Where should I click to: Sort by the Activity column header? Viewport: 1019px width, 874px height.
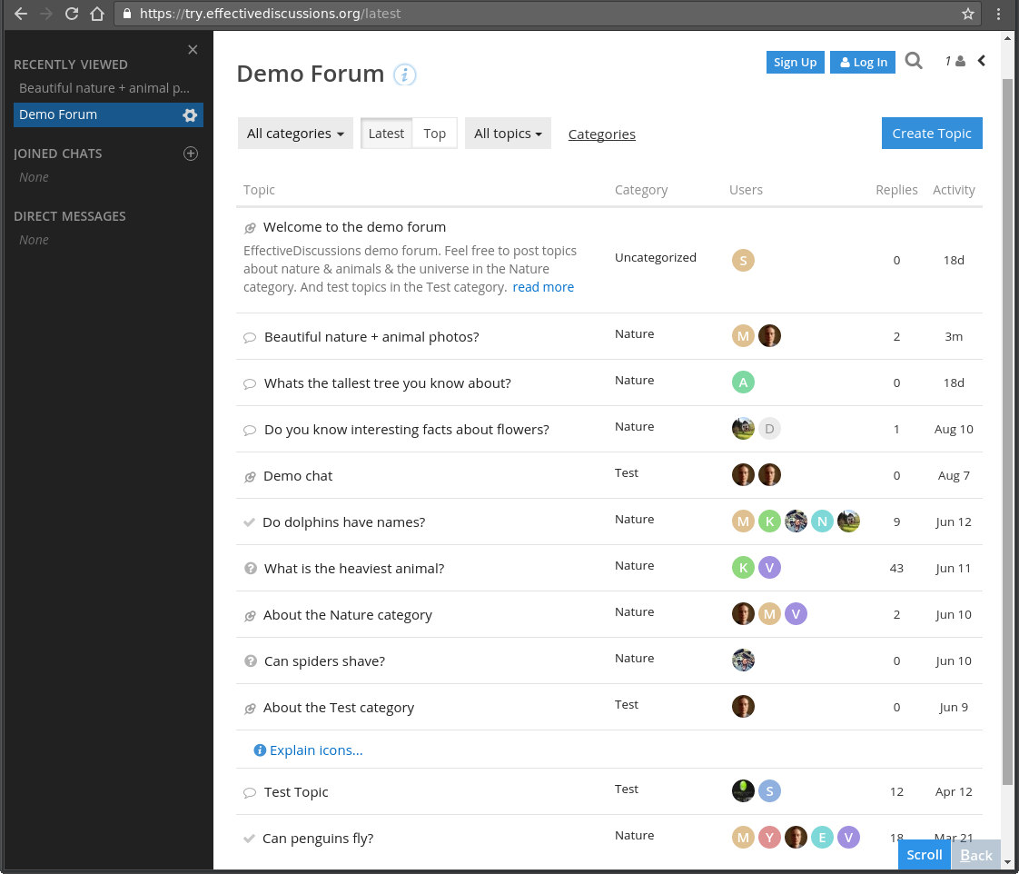[x=954, y=190]
